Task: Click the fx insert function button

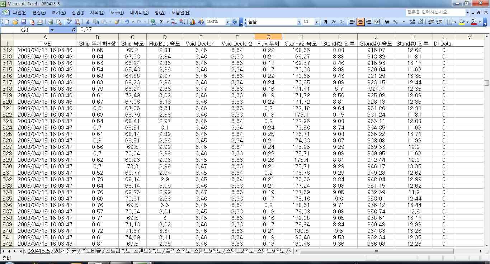Action: point(74,30)
